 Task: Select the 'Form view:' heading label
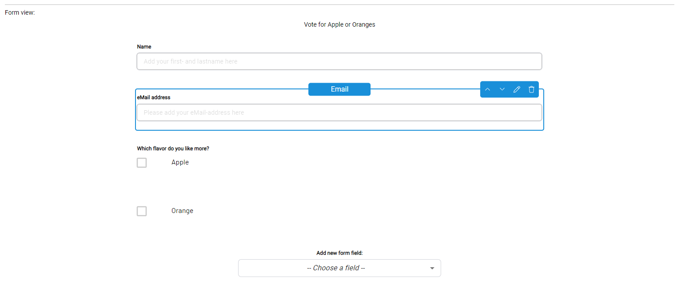[x=20, y=12]
